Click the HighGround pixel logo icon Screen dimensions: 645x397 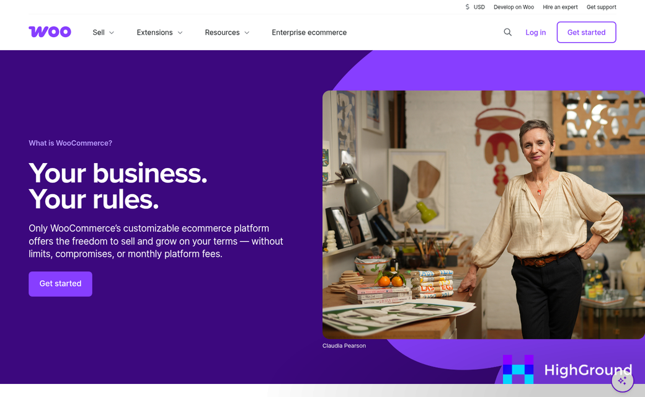518,369
